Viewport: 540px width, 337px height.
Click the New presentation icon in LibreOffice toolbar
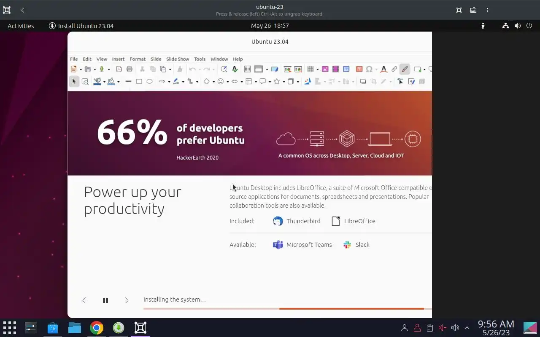point(74,69)
